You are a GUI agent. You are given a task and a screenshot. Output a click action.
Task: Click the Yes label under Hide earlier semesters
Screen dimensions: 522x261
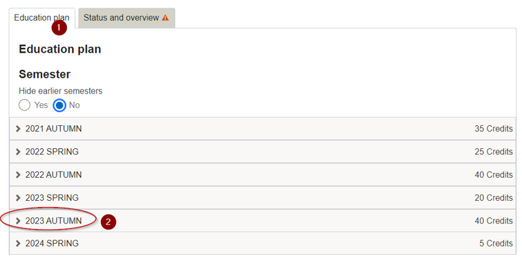41,105
